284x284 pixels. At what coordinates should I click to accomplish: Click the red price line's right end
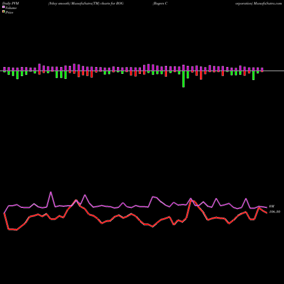(x=266, y=213)
